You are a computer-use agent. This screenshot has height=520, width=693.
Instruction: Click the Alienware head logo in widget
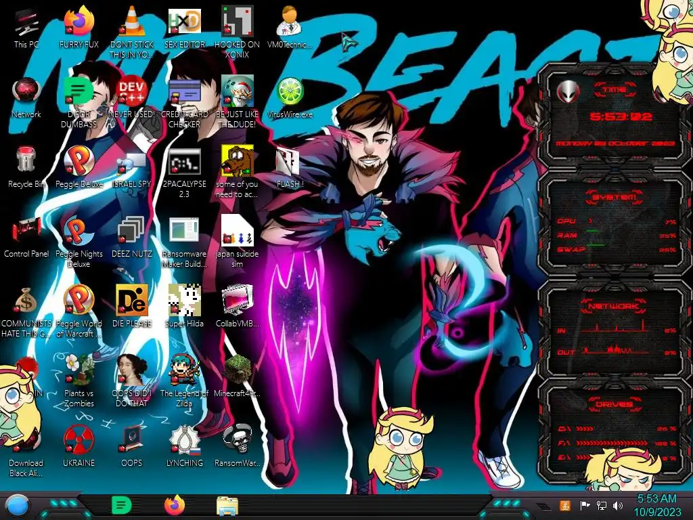click(x=568, y=92)
